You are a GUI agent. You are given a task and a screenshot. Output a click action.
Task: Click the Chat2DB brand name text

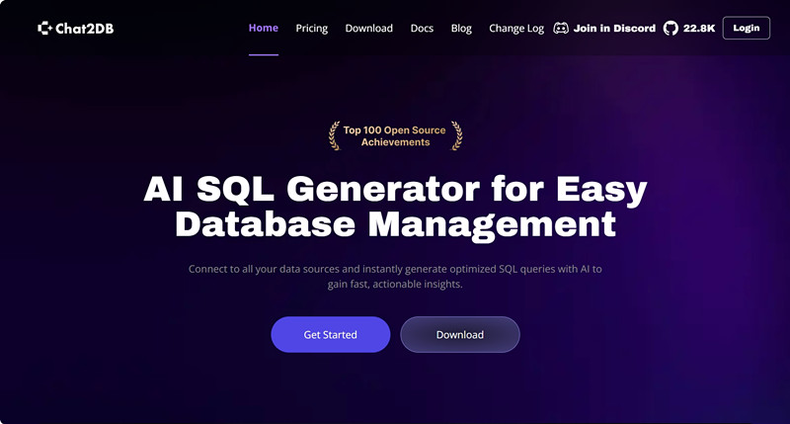pos(85,29)
